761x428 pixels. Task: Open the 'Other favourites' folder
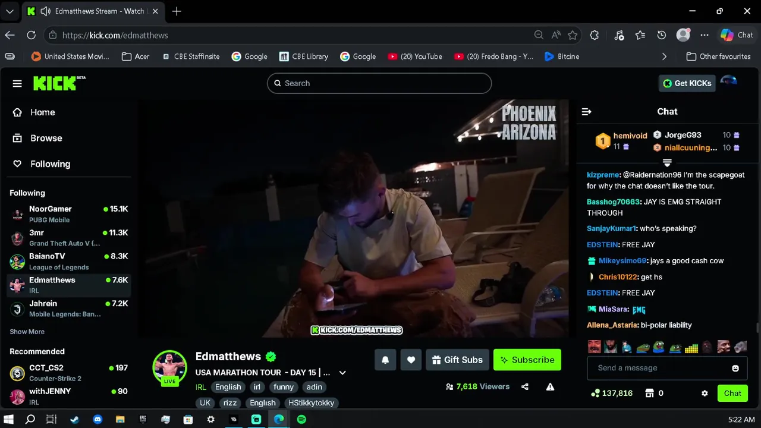pyautogui.click(x=718, y=56)
